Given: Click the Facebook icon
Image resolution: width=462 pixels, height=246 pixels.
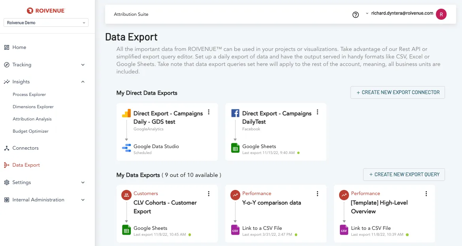Looking at the screenshot, I should click(x=235, y=113).
